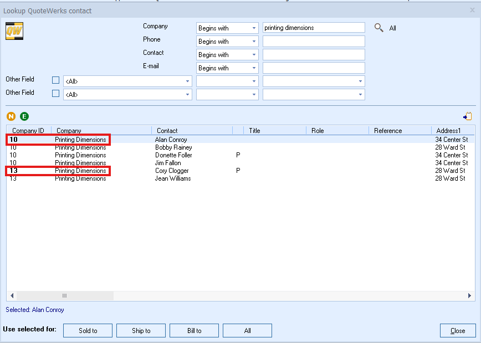Open the E-mail 'Begins with' dropdown
Screen dimensions: 481x343
pyautogui.click(x=227, y=68)
